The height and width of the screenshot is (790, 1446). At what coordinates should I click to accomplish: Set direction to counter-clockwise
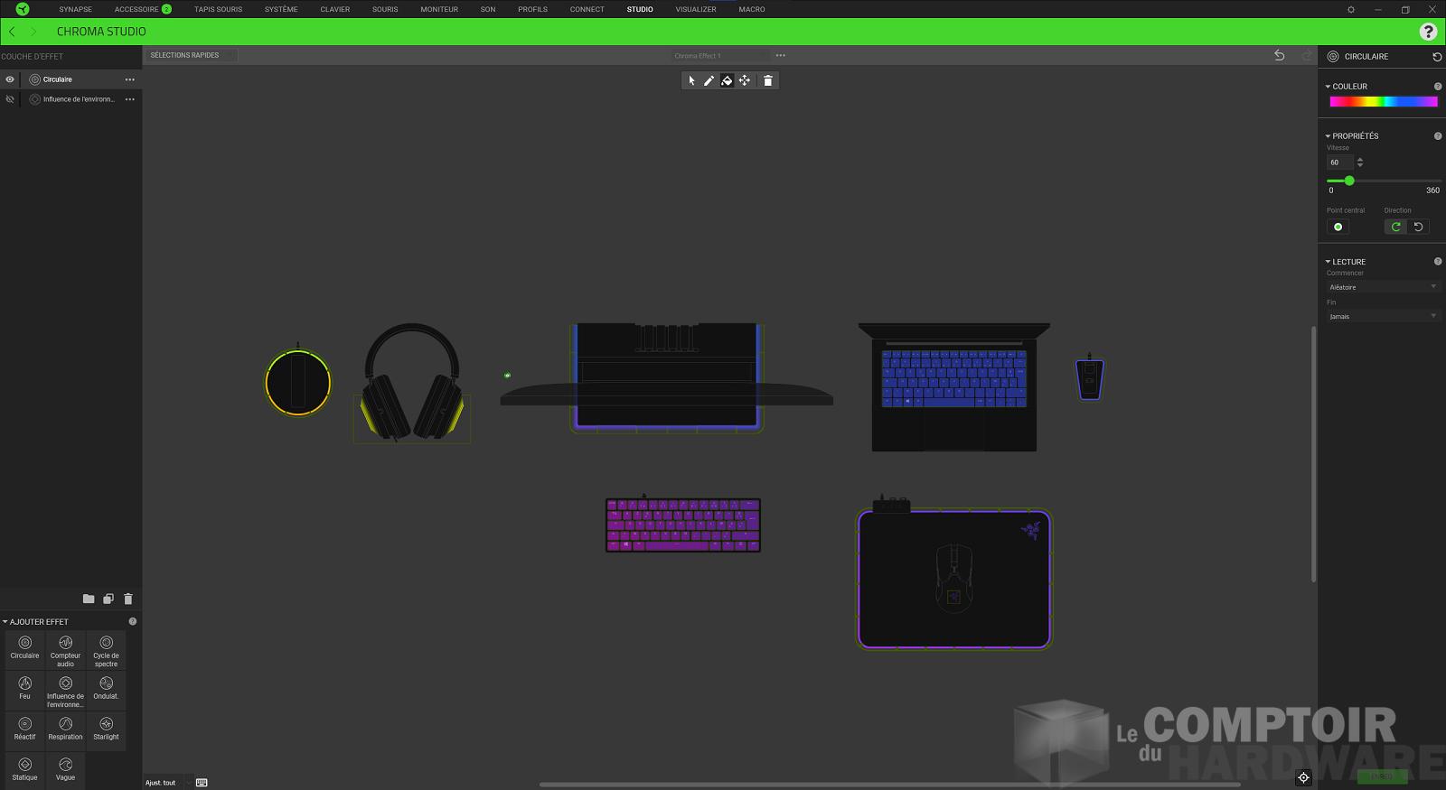tap(1418, 227)
